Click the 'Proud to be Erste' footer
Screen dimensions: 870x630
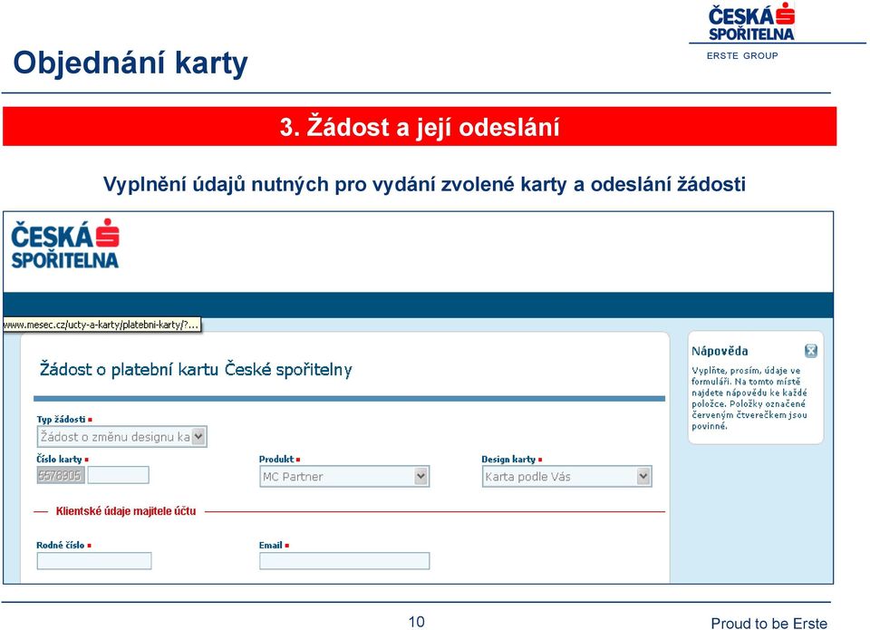769,624
